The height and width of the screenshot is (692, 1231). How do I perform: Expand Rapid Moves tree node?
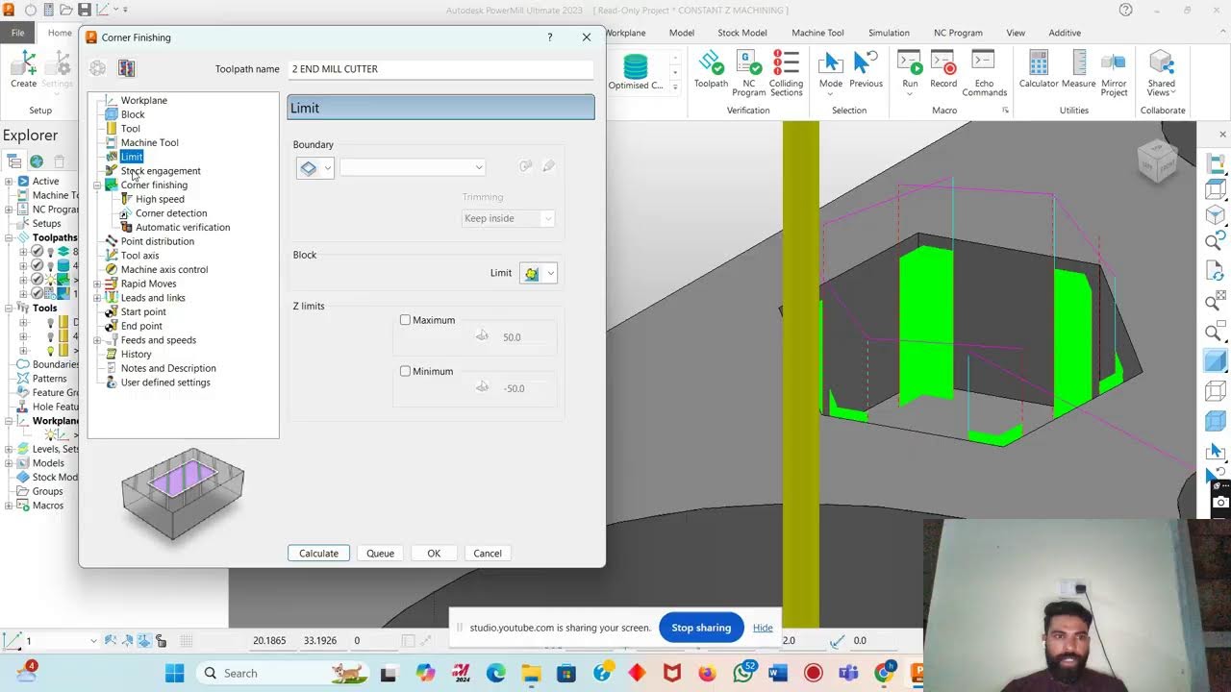pyautogui.click(x=97, y=284)
